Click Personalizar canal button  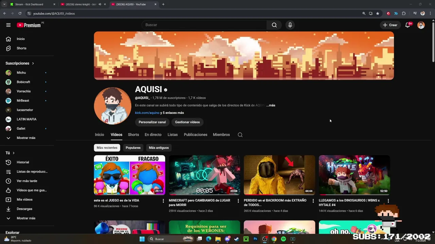click(x=152, y=122)
